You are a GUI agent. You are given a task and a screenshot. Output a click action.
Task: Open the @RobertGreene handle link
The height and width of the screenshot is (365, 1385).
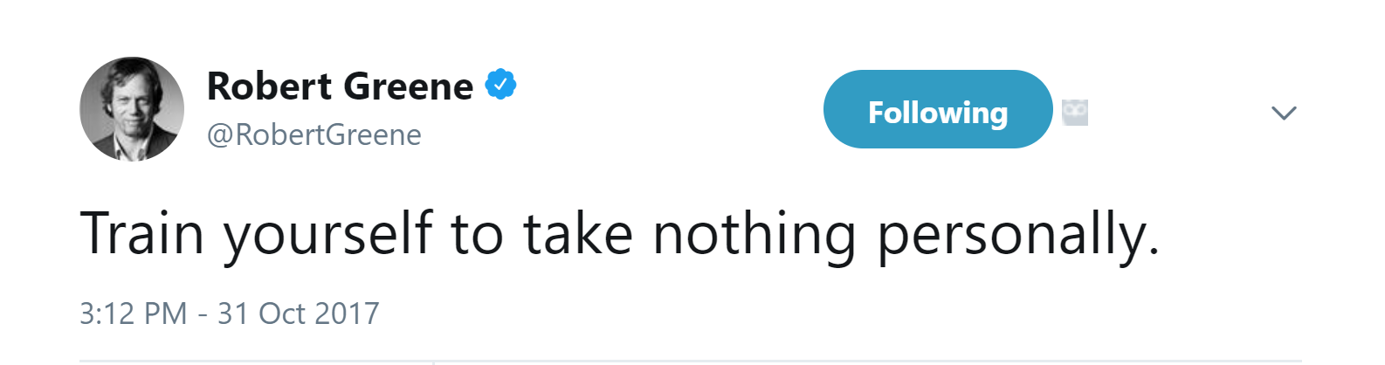pyautogui.click(x=314, y=134)
